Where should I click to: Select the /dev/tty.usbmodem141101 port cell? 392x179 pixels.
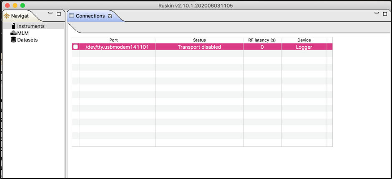point(117,47)
